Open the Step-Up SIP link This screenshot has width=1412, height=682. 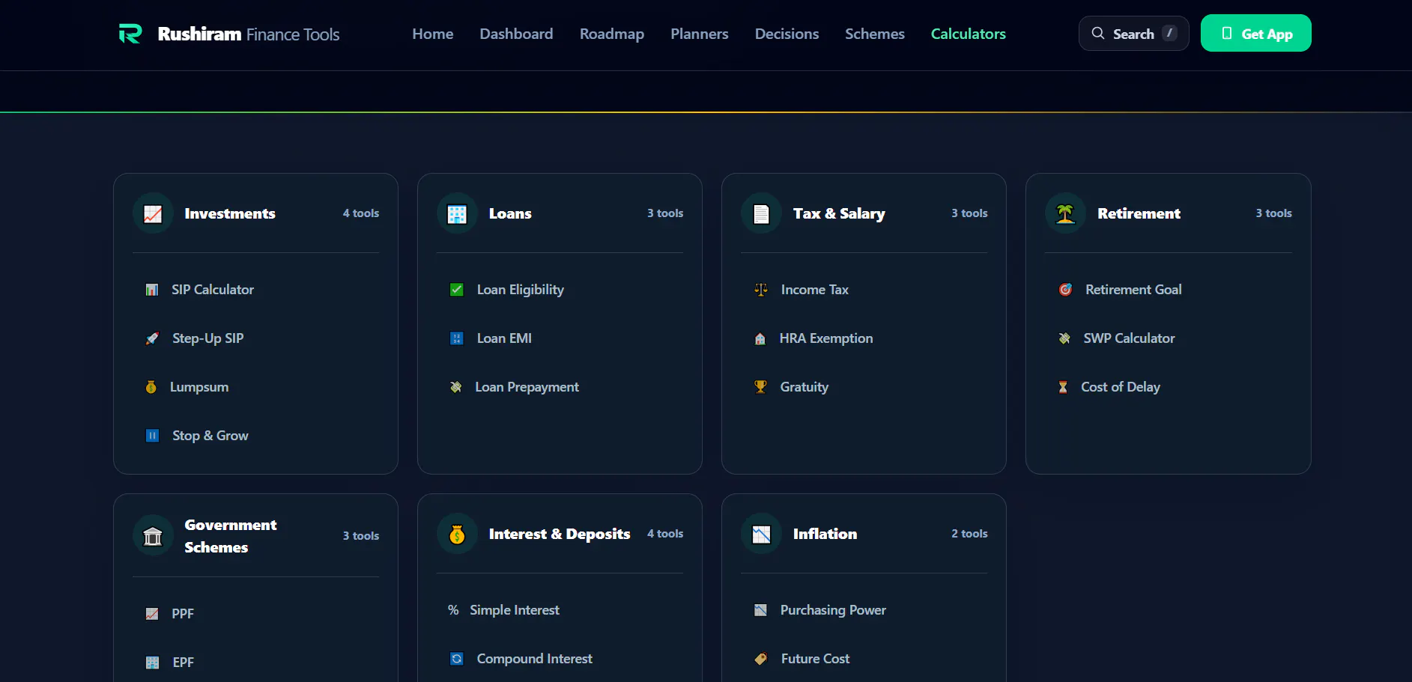[208, 338]
